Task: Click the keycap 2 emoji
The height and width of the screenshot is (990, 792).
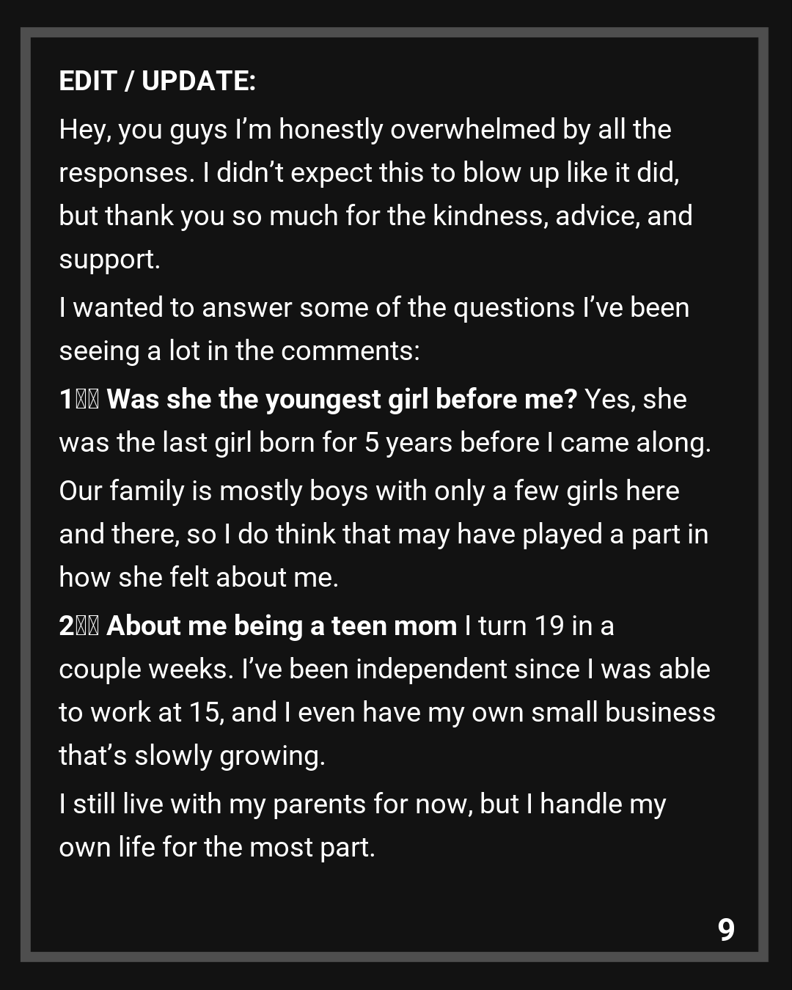Action: point(79,626)
